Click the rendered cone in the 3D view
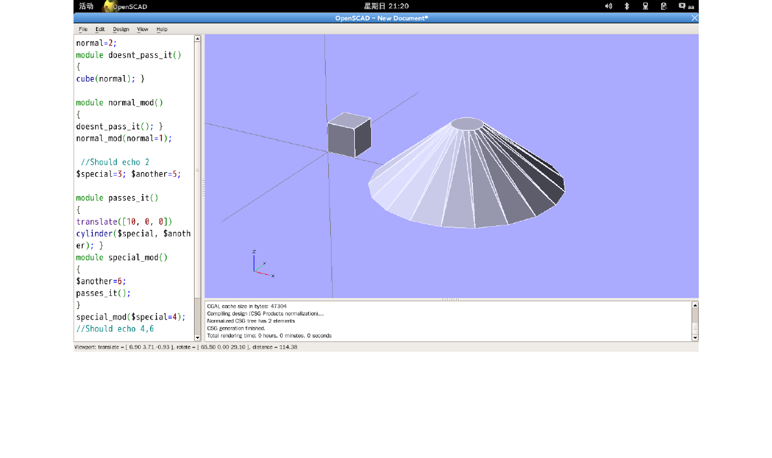The width and height of the screenshot is (772, 458). click(x=466, y=173)
